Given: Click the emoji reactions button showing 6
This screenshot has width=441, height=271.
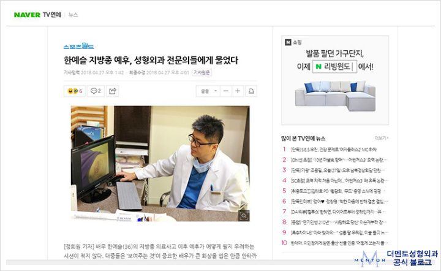Looking at the screenshot, I should point(75,91).
